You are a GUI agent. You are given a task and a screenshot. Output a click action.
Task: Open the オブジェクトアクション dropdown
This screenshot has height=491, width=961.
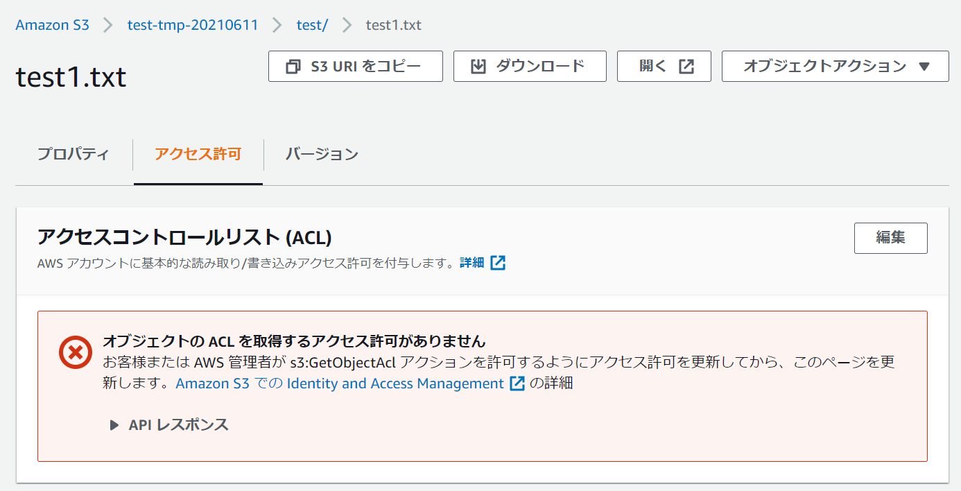point(836,66)
